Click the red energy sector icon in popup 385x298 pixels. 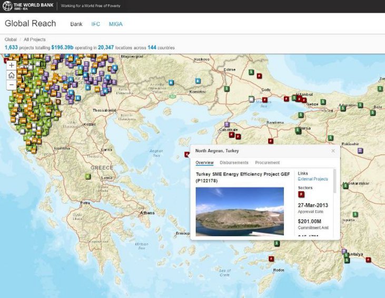pos(301,195)
